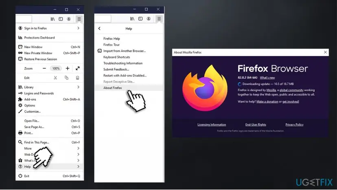The width and height of the screenshot is (337, 190).
Task: Open a New Private Window
Action: [x=50, y=53]
